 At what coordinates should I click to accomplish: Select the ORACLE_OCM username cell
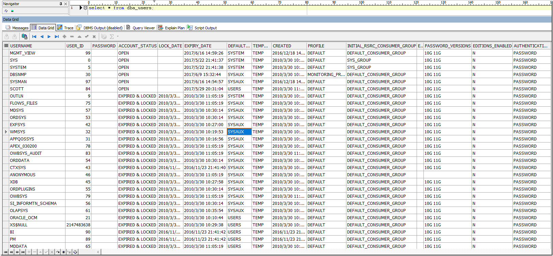[37, 217]
